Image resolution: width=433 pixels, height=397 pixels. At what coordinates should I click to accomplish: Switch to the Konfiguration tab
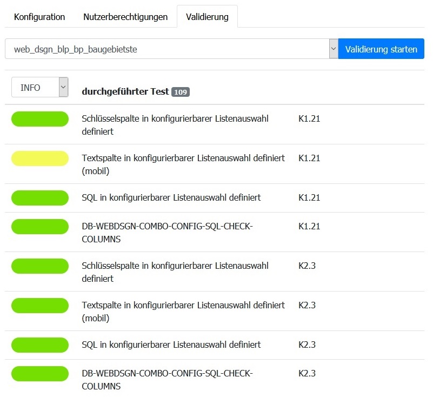point(39,17)
